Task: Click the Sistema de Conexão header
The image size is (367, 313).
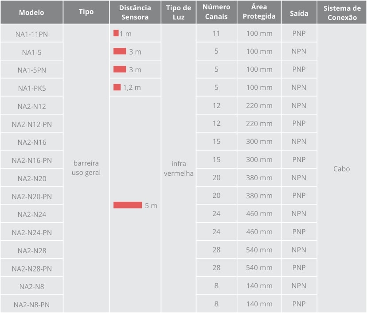Action: coord(342,12)
